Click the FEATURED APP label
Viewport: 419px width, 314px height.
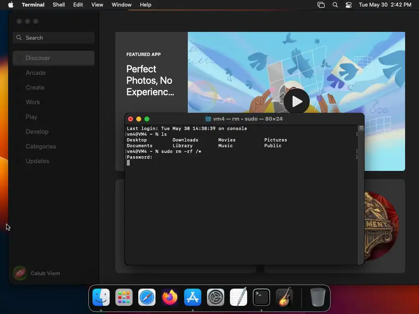pos(144,54)
